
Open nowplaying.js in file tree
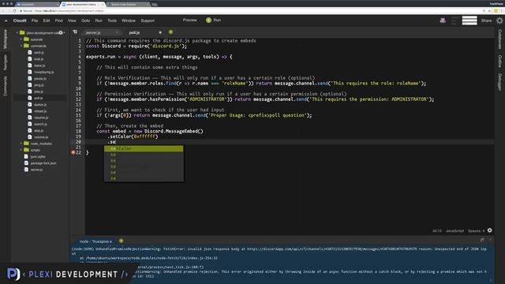click(x=44, y=72)
